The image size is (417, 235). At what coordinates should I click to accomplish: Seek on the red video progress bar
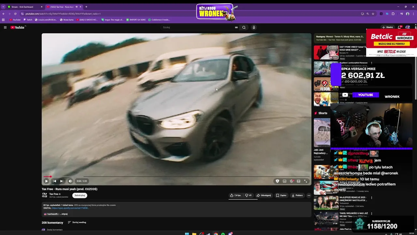pos(176,177)
